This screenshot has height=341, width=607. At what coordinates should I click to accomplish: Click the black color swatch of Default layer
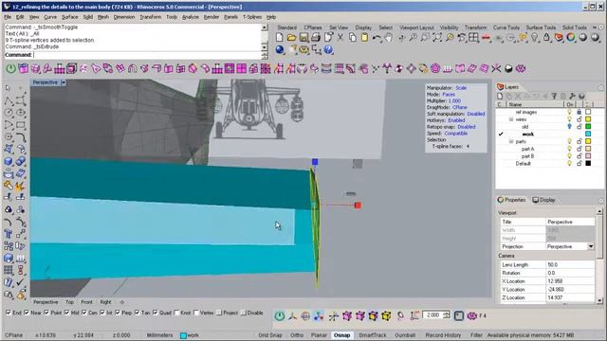[588, 164]
